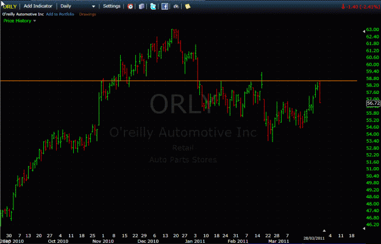Click the camera snapshot icon

(x=176, y=7)
